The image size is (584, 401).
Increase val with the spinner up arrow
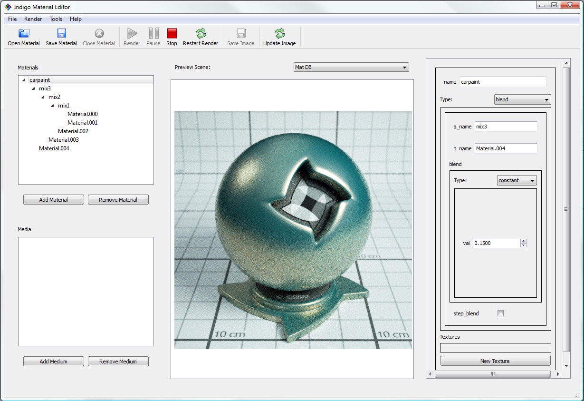[x=524, y=241]
